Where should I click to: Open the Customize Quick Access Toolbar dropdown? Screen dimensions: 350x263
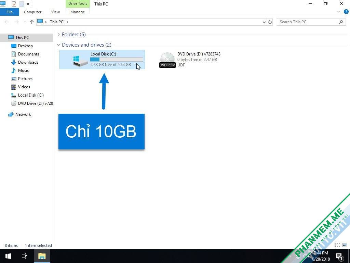click(28, 4)
